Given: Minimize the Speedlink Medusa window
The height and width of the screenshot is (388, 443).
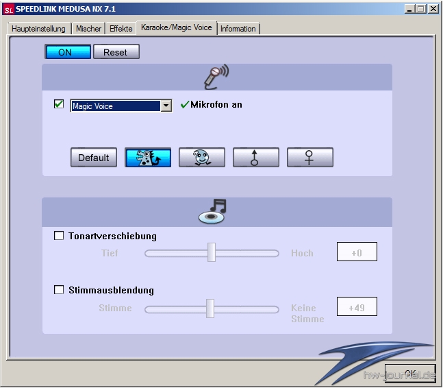Looking at the screenshot, I should click(409, 9).
